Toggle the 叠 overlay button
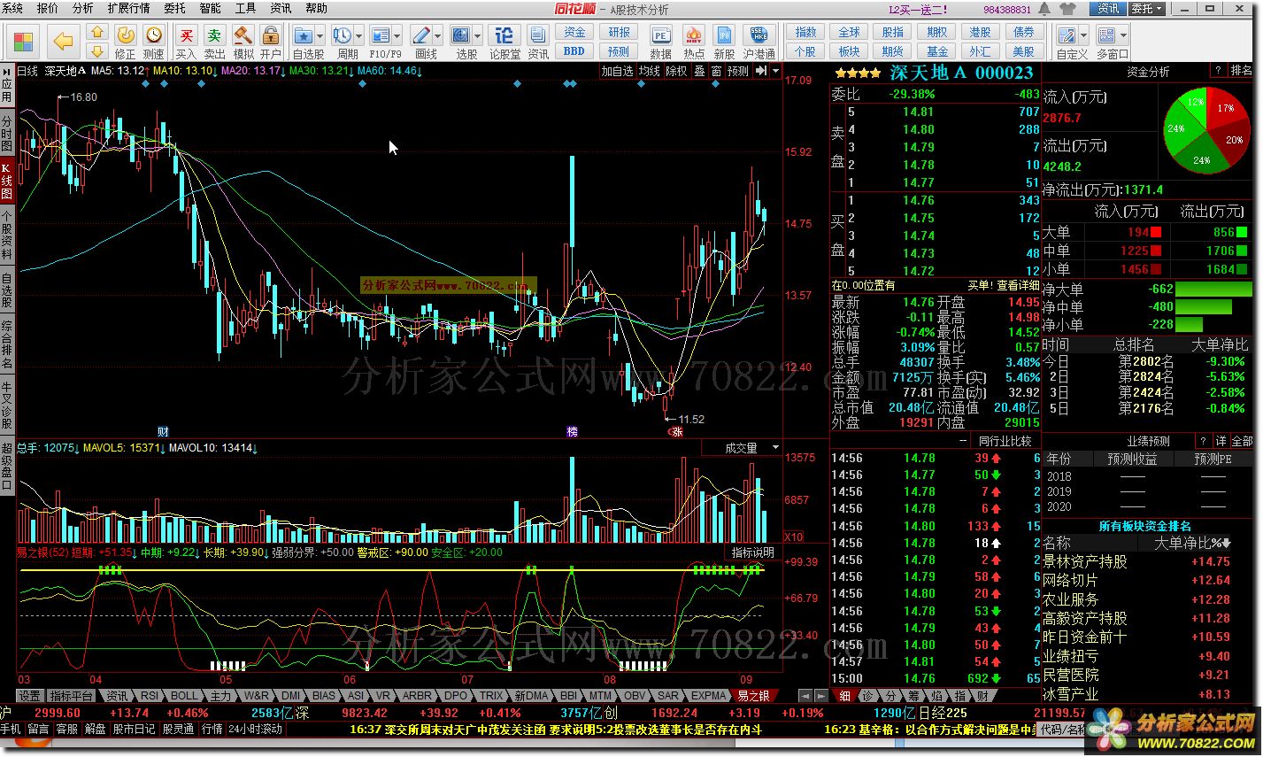1263x757 pixels. [699, 71]
